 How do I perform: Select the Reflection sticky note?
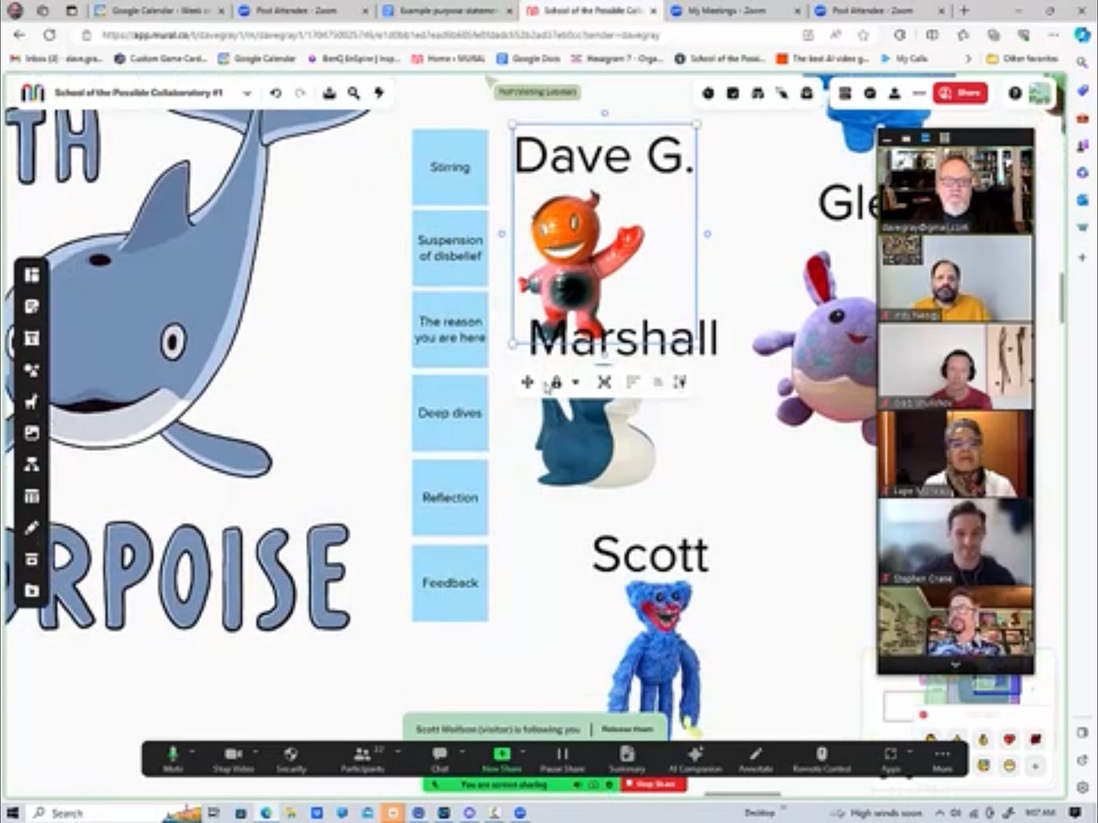[x=450, y=498]
